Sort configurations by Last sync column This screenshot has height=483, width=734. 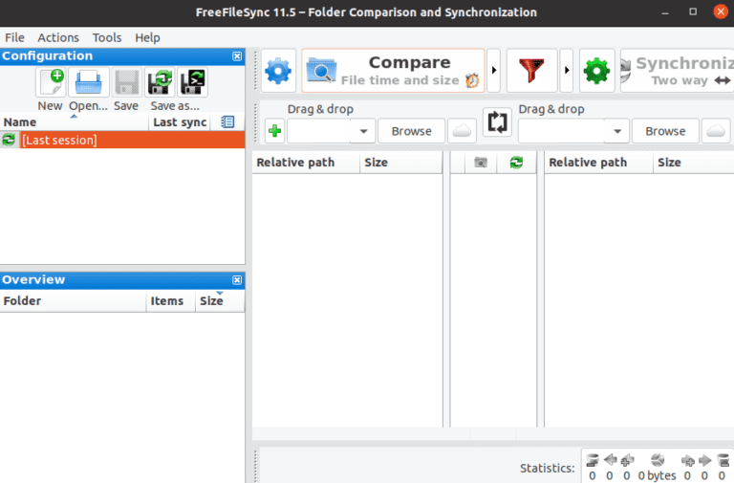[180, 122]
